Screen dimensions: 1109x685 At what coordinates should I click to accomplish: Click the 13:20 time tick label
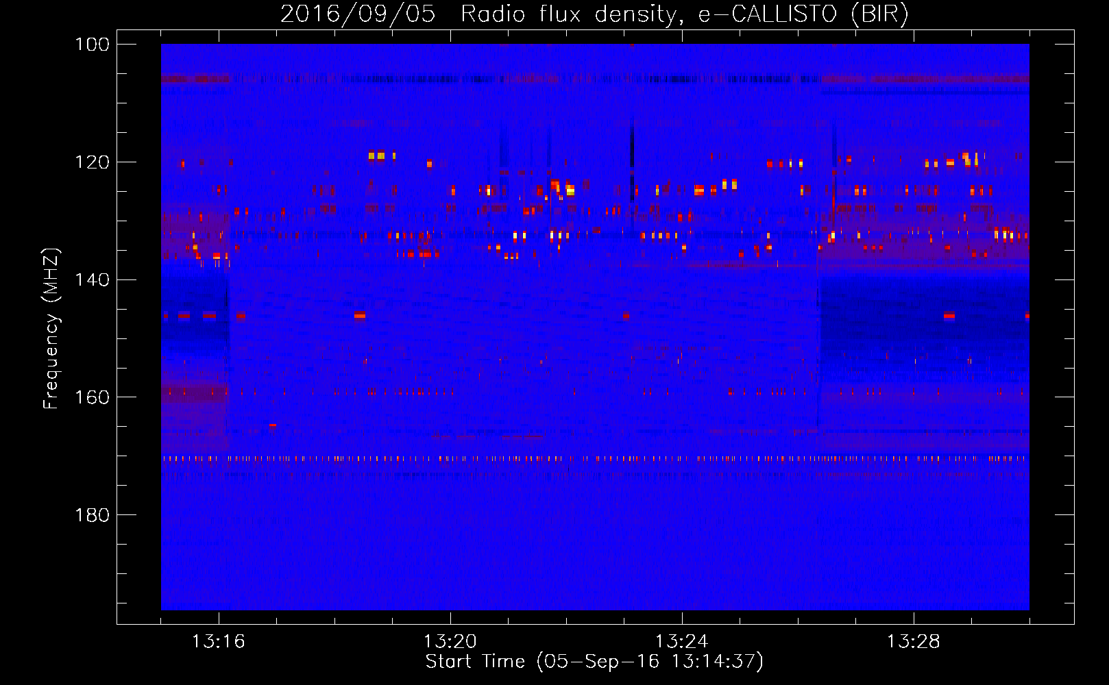coord(450,642)
